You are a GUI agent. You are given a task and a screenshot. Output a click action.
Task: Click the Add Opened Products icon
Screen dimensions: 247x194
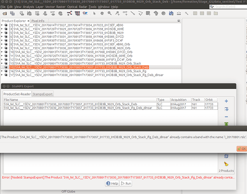[226, 109]
